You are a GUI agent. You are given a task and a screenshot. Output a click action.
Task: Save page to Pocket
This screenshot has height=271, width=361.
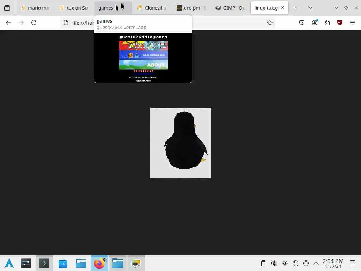tap(302, 23)
